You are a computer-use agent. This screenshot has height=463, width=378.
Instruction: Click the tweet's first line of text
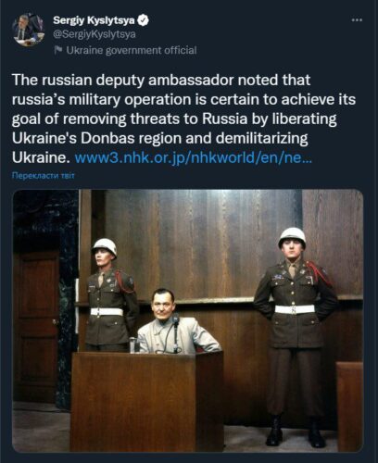tap(161, 81)
